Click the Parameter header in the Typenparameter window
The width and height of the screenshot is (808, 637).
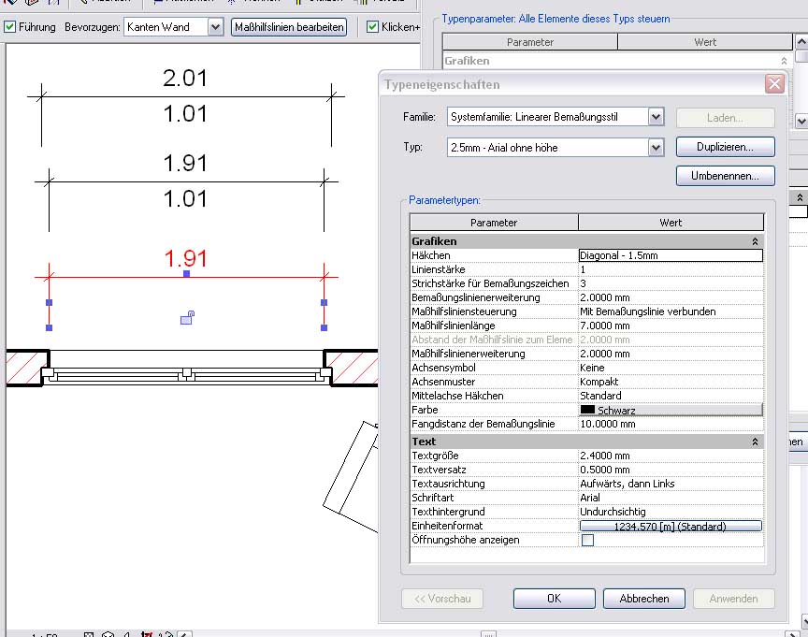pos(529,42)
